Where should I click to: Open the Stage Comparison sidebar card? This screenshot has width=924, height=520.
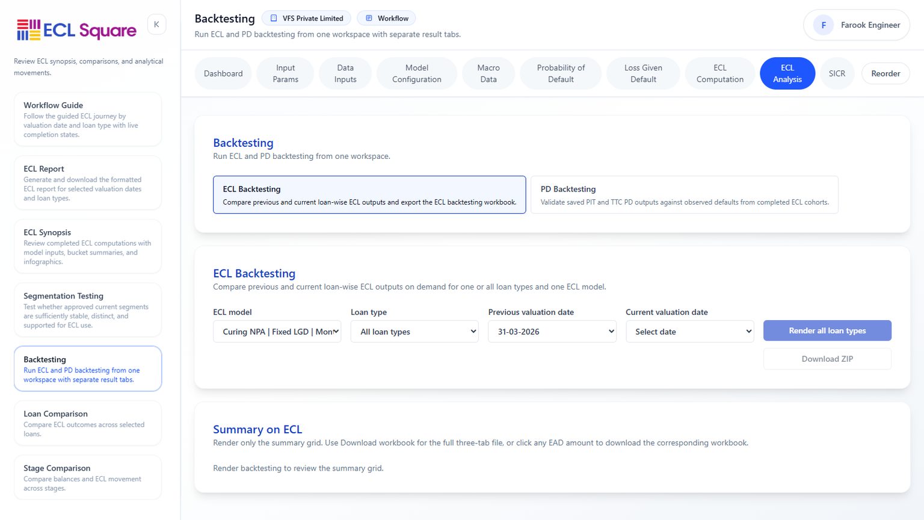tap(88, 478)
